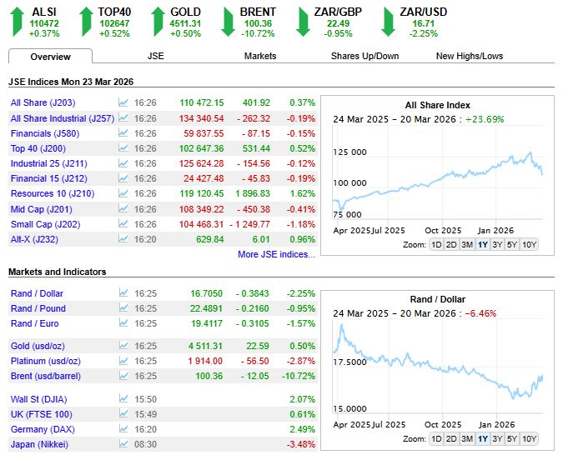This screenshot has height=455, width=563.
Task: Click the green down arrow beside BRENT
Action: [x=228, y=22]
